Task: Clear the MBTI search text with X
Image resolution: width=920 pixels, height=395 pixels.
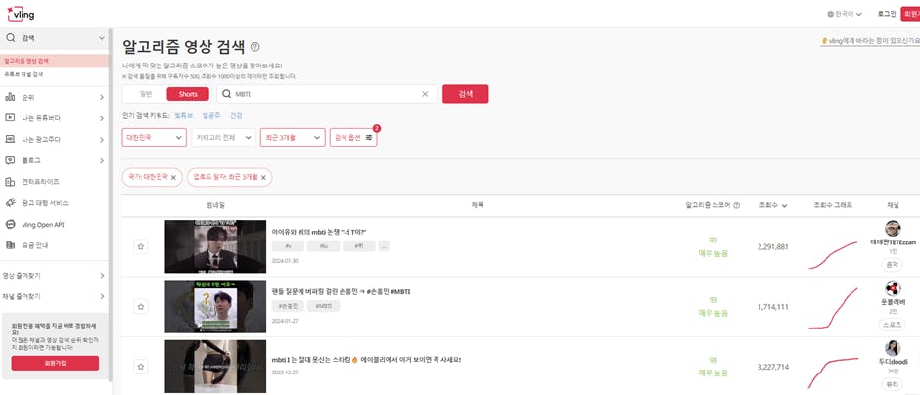Action: 425,94
